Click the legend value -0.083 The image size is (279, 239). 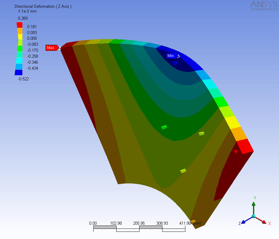tap(32, 44)
